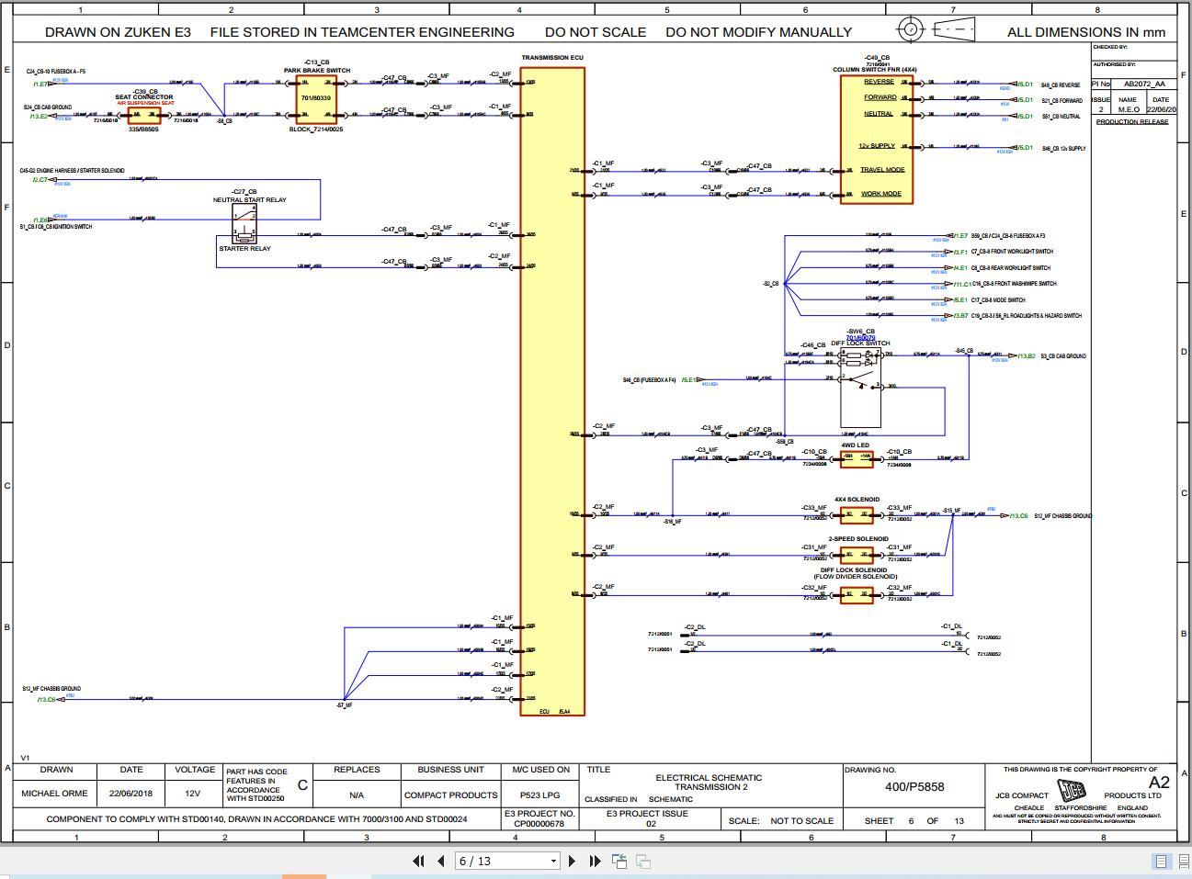Select the previous view icon in the toolbar
This screenshot has width=1192, height=879.
pos(619,862)
